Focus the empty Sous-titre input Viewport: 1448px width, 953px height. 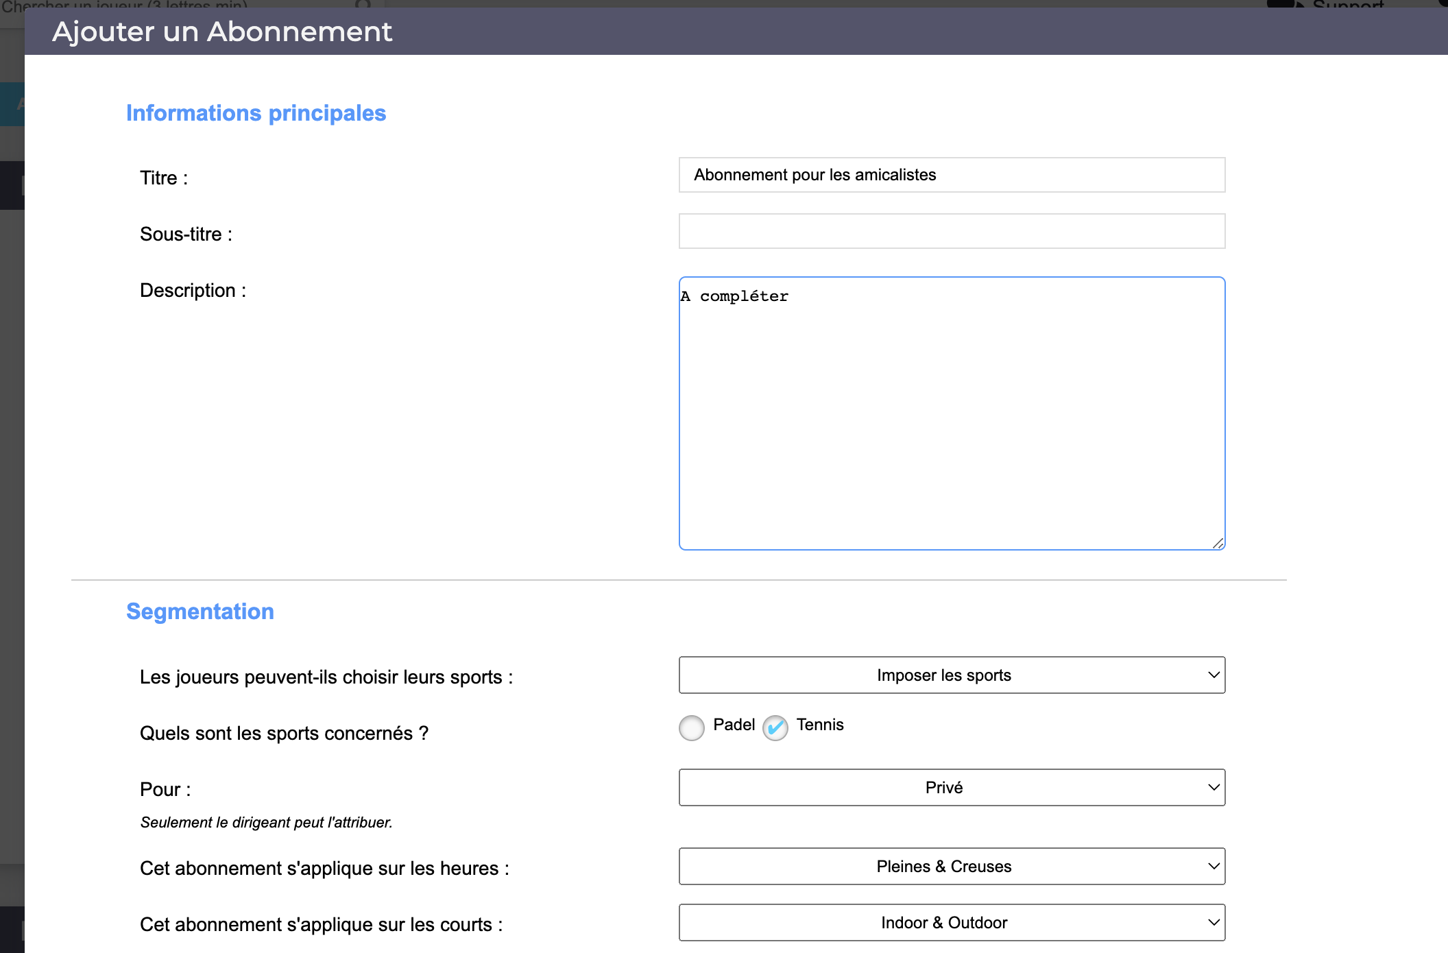[952, 231]
